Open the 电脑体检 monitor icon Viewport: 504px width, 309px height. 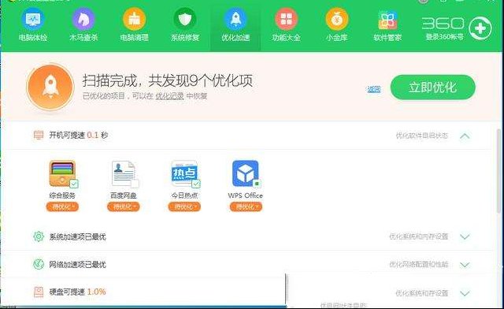coord(33,19)
